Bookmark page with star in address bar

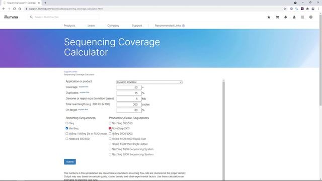click(285, 9)
